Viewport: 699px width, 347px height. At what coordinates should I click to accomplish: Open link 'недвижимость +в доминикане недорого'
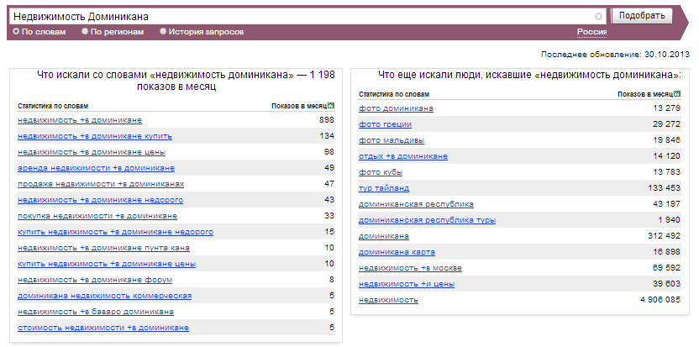click(x=100, y=200)
